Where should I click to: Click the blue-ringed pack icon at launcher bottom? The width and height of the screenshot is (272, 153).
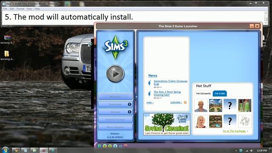115,146
